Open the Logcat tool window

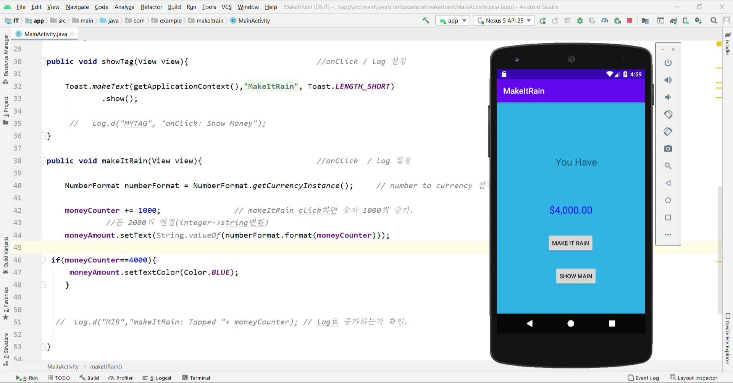pos(157,378)
